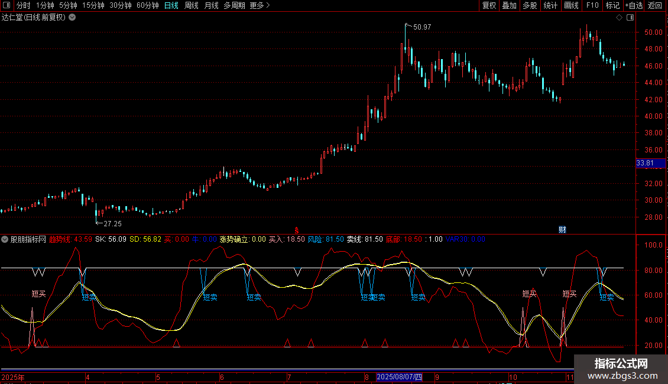Select the 30分钟 period
668x384 pixels.
(x=121, y=5)
